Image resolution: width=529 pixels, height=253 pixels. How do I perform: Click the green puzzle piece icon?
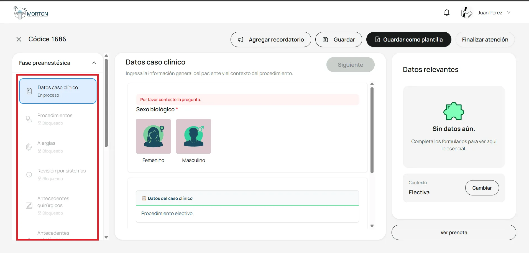pyautogui.click(x=454, y=111)
